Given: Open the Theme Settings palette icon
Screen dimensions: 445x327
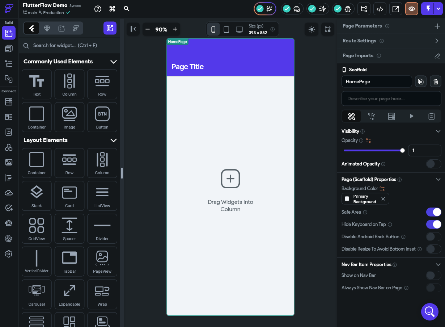Looking at the screenshot, I should pyautogui.click(x=9, y=238).
